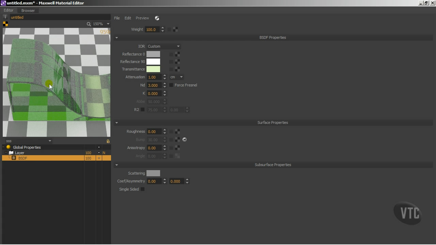The image size is (436, 245).
Task: Click the N normal-map icon beside Bump
Action: click(185, 140)
